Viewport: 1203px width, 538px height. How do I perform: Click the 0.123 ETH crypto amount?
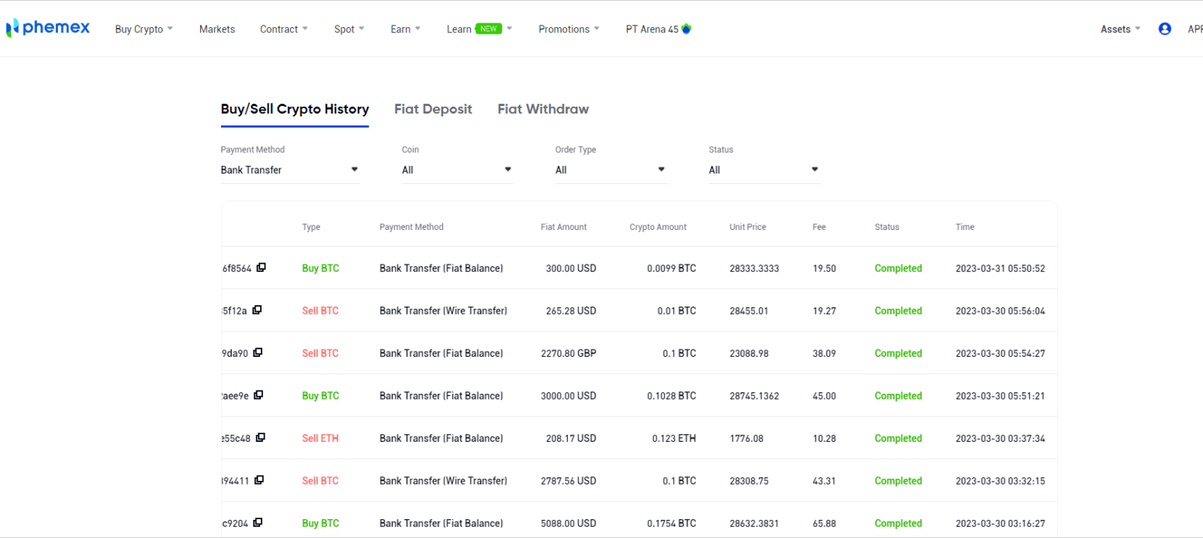pyautogui.click(x=674, y=438)
